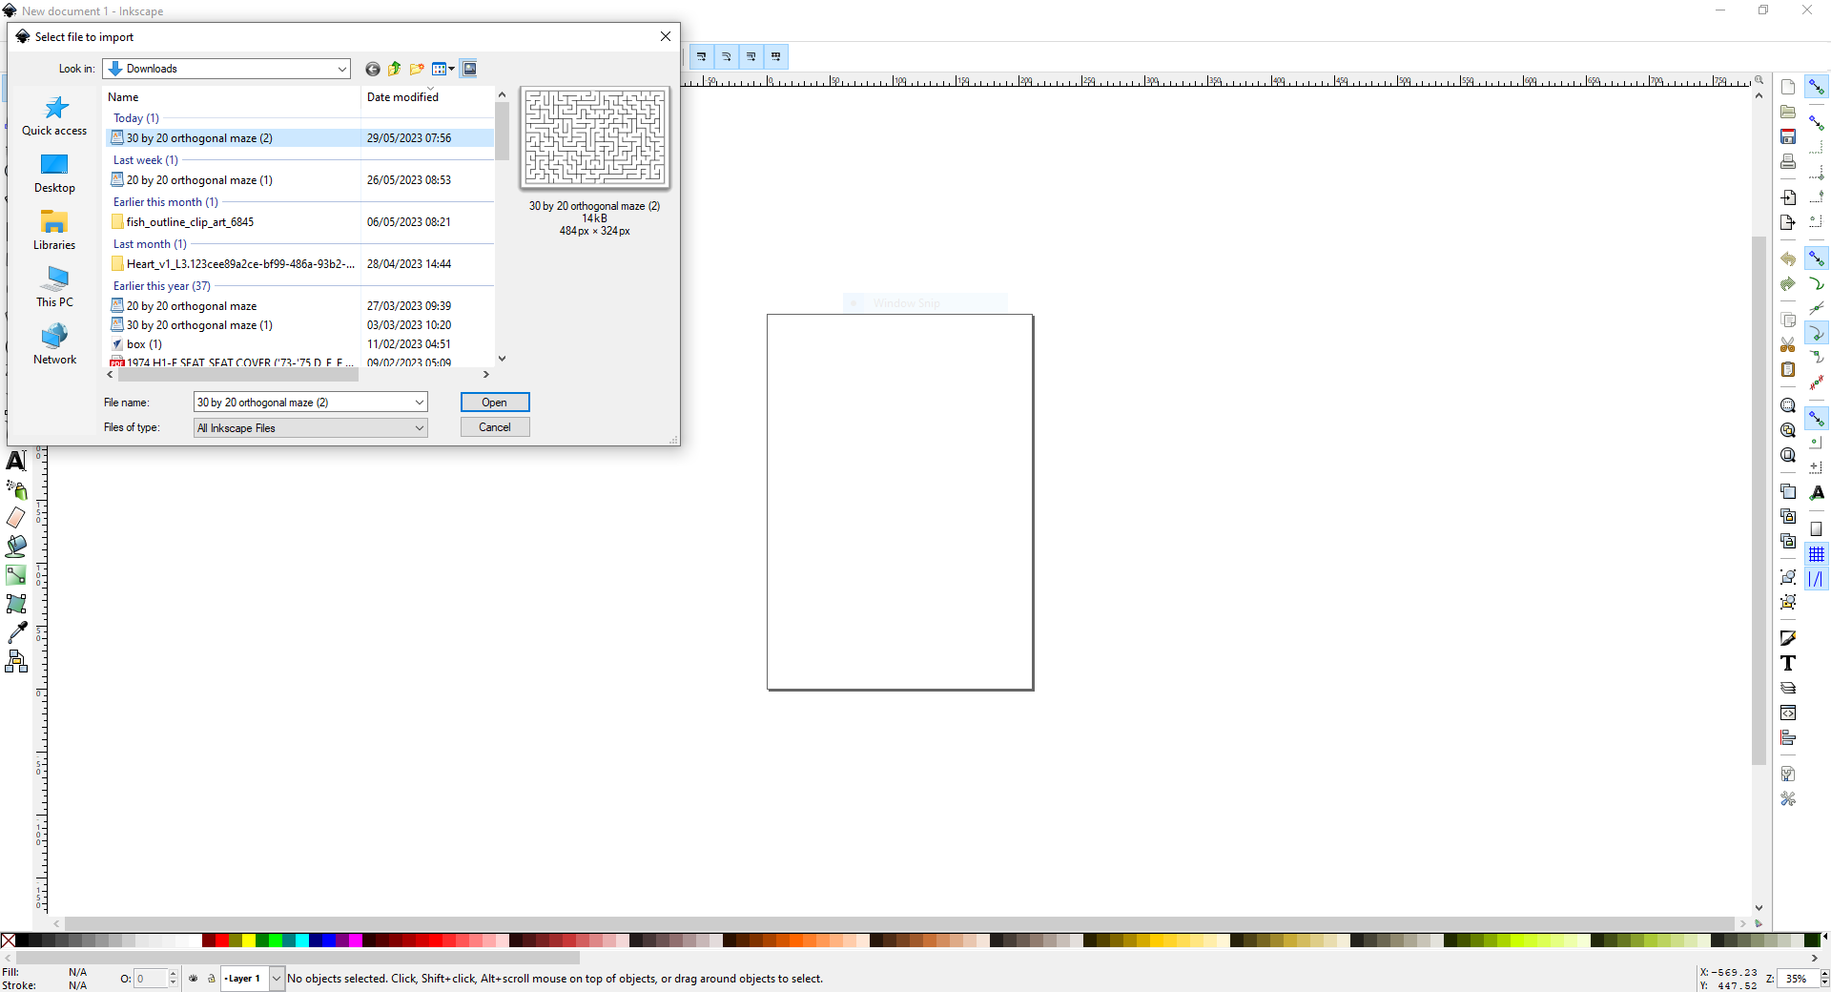Click the Duplicate selection icon

pos(1788,491)
